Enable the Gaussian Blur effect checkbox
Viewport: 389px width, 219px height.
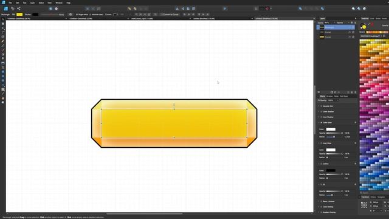click(x=322, y=106)
